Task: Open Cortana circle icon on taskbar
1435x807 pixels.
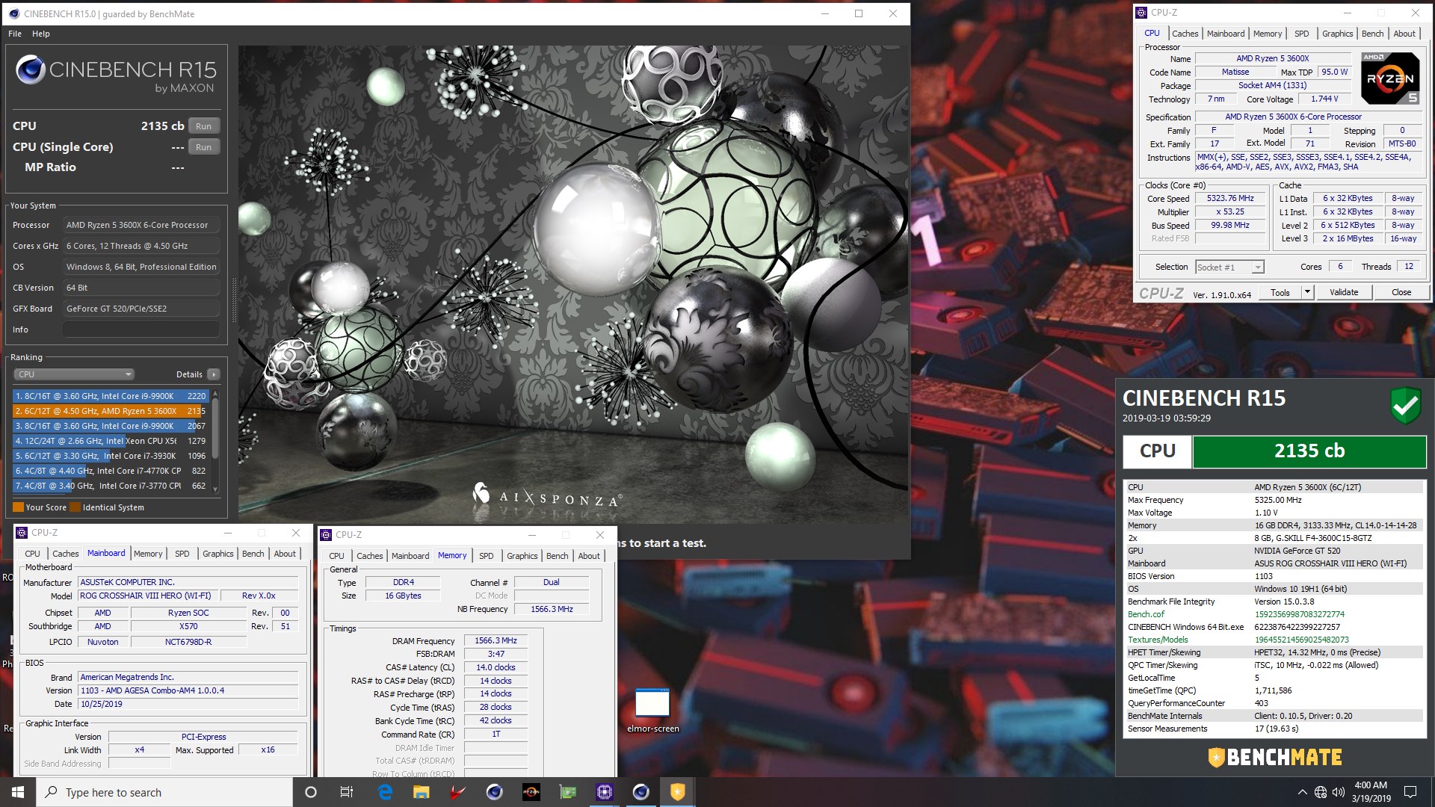Action: click(311, 792)
